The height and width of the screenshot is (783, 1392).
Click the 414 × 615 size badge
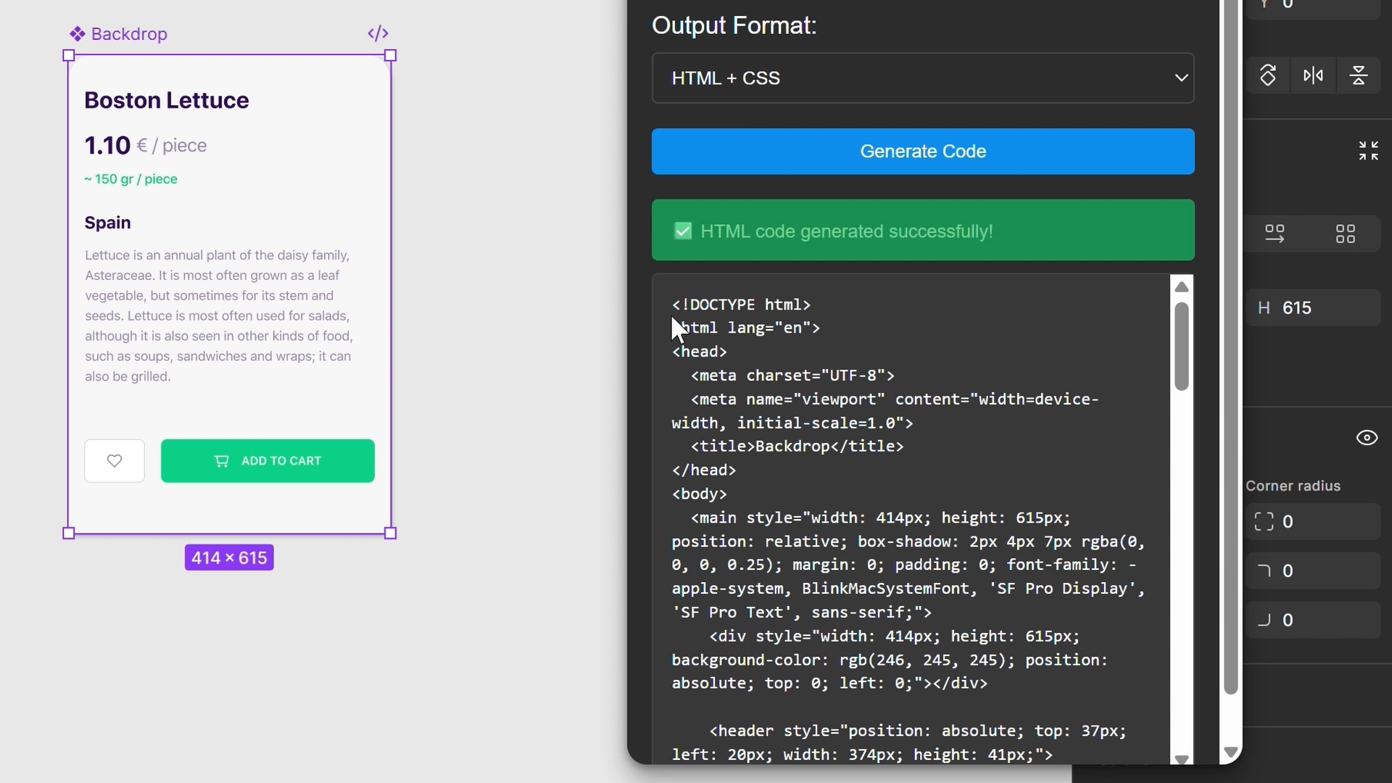tap(229, 558)
